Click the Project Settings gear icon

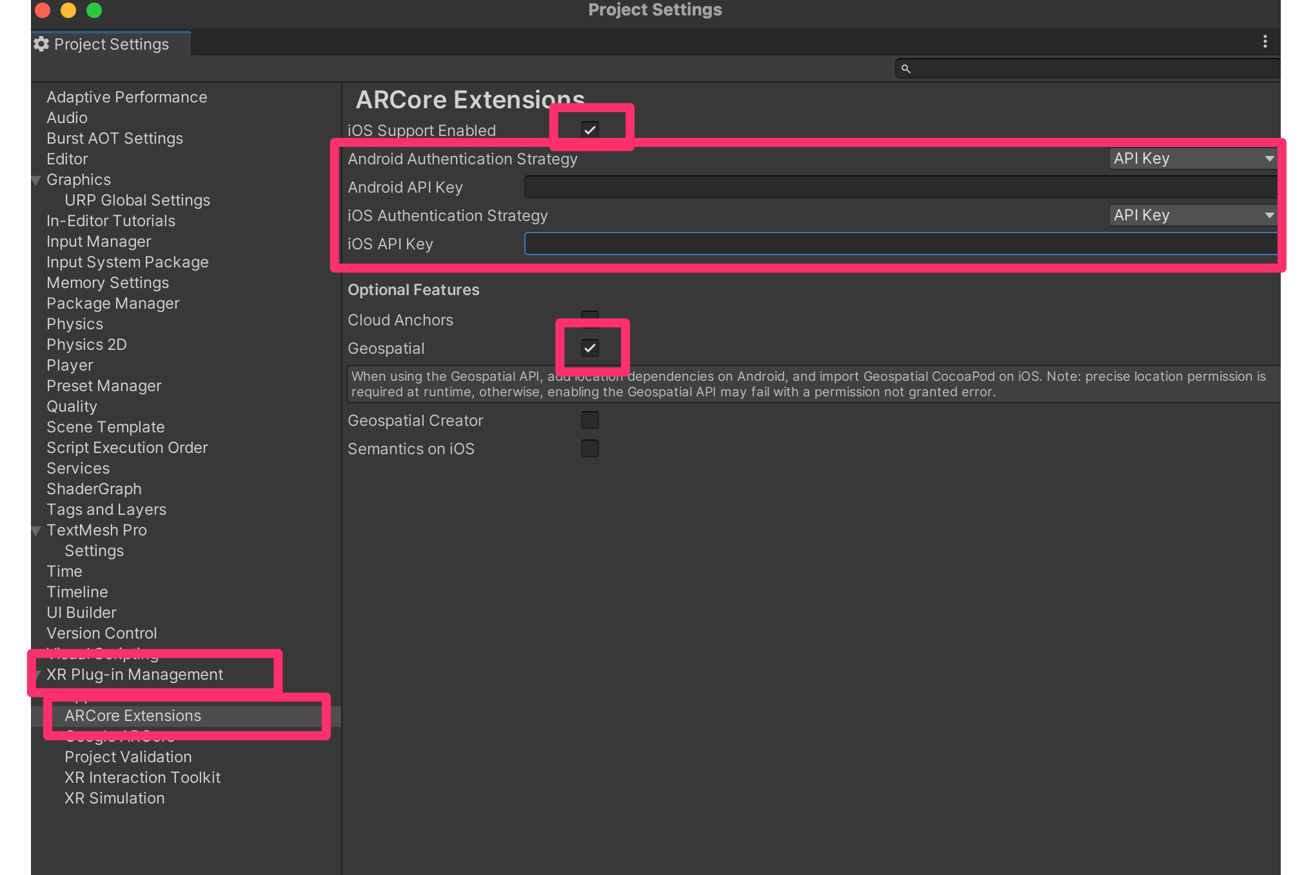click(41, 44)
